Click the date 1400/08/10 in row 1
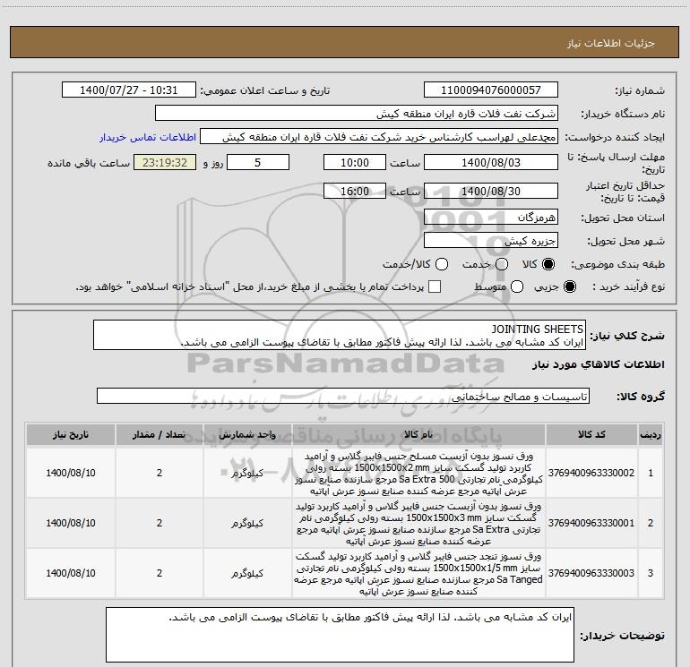This screenshot has width=690, height=667. (x=71, y=473)
